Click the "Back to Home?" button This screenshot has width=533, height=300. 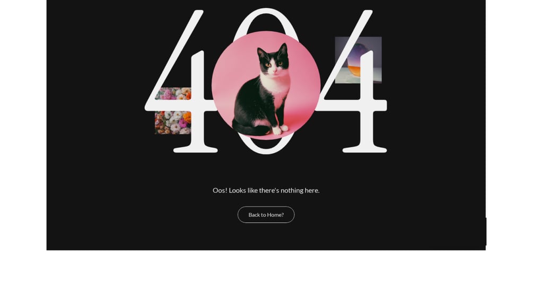tap(266, 215)
